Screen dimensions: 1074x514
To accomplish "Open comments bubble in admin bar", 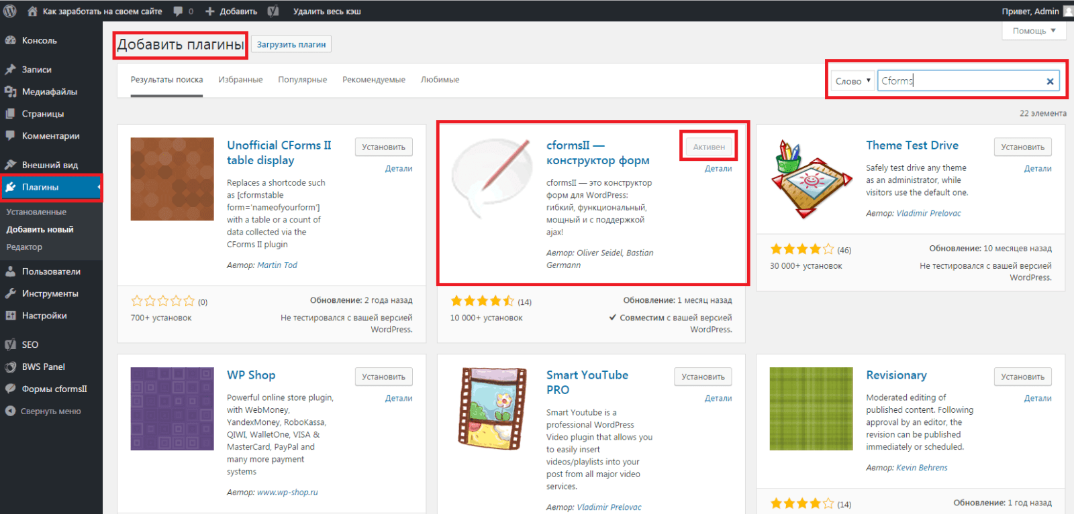I will [179, 11].
